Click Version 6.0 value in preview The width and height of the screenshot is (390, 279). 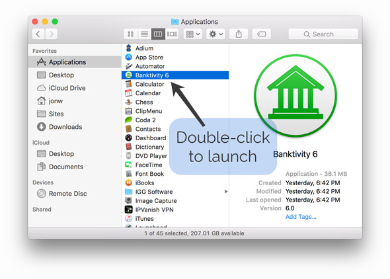pyautogui.click(x=290, y=208)
